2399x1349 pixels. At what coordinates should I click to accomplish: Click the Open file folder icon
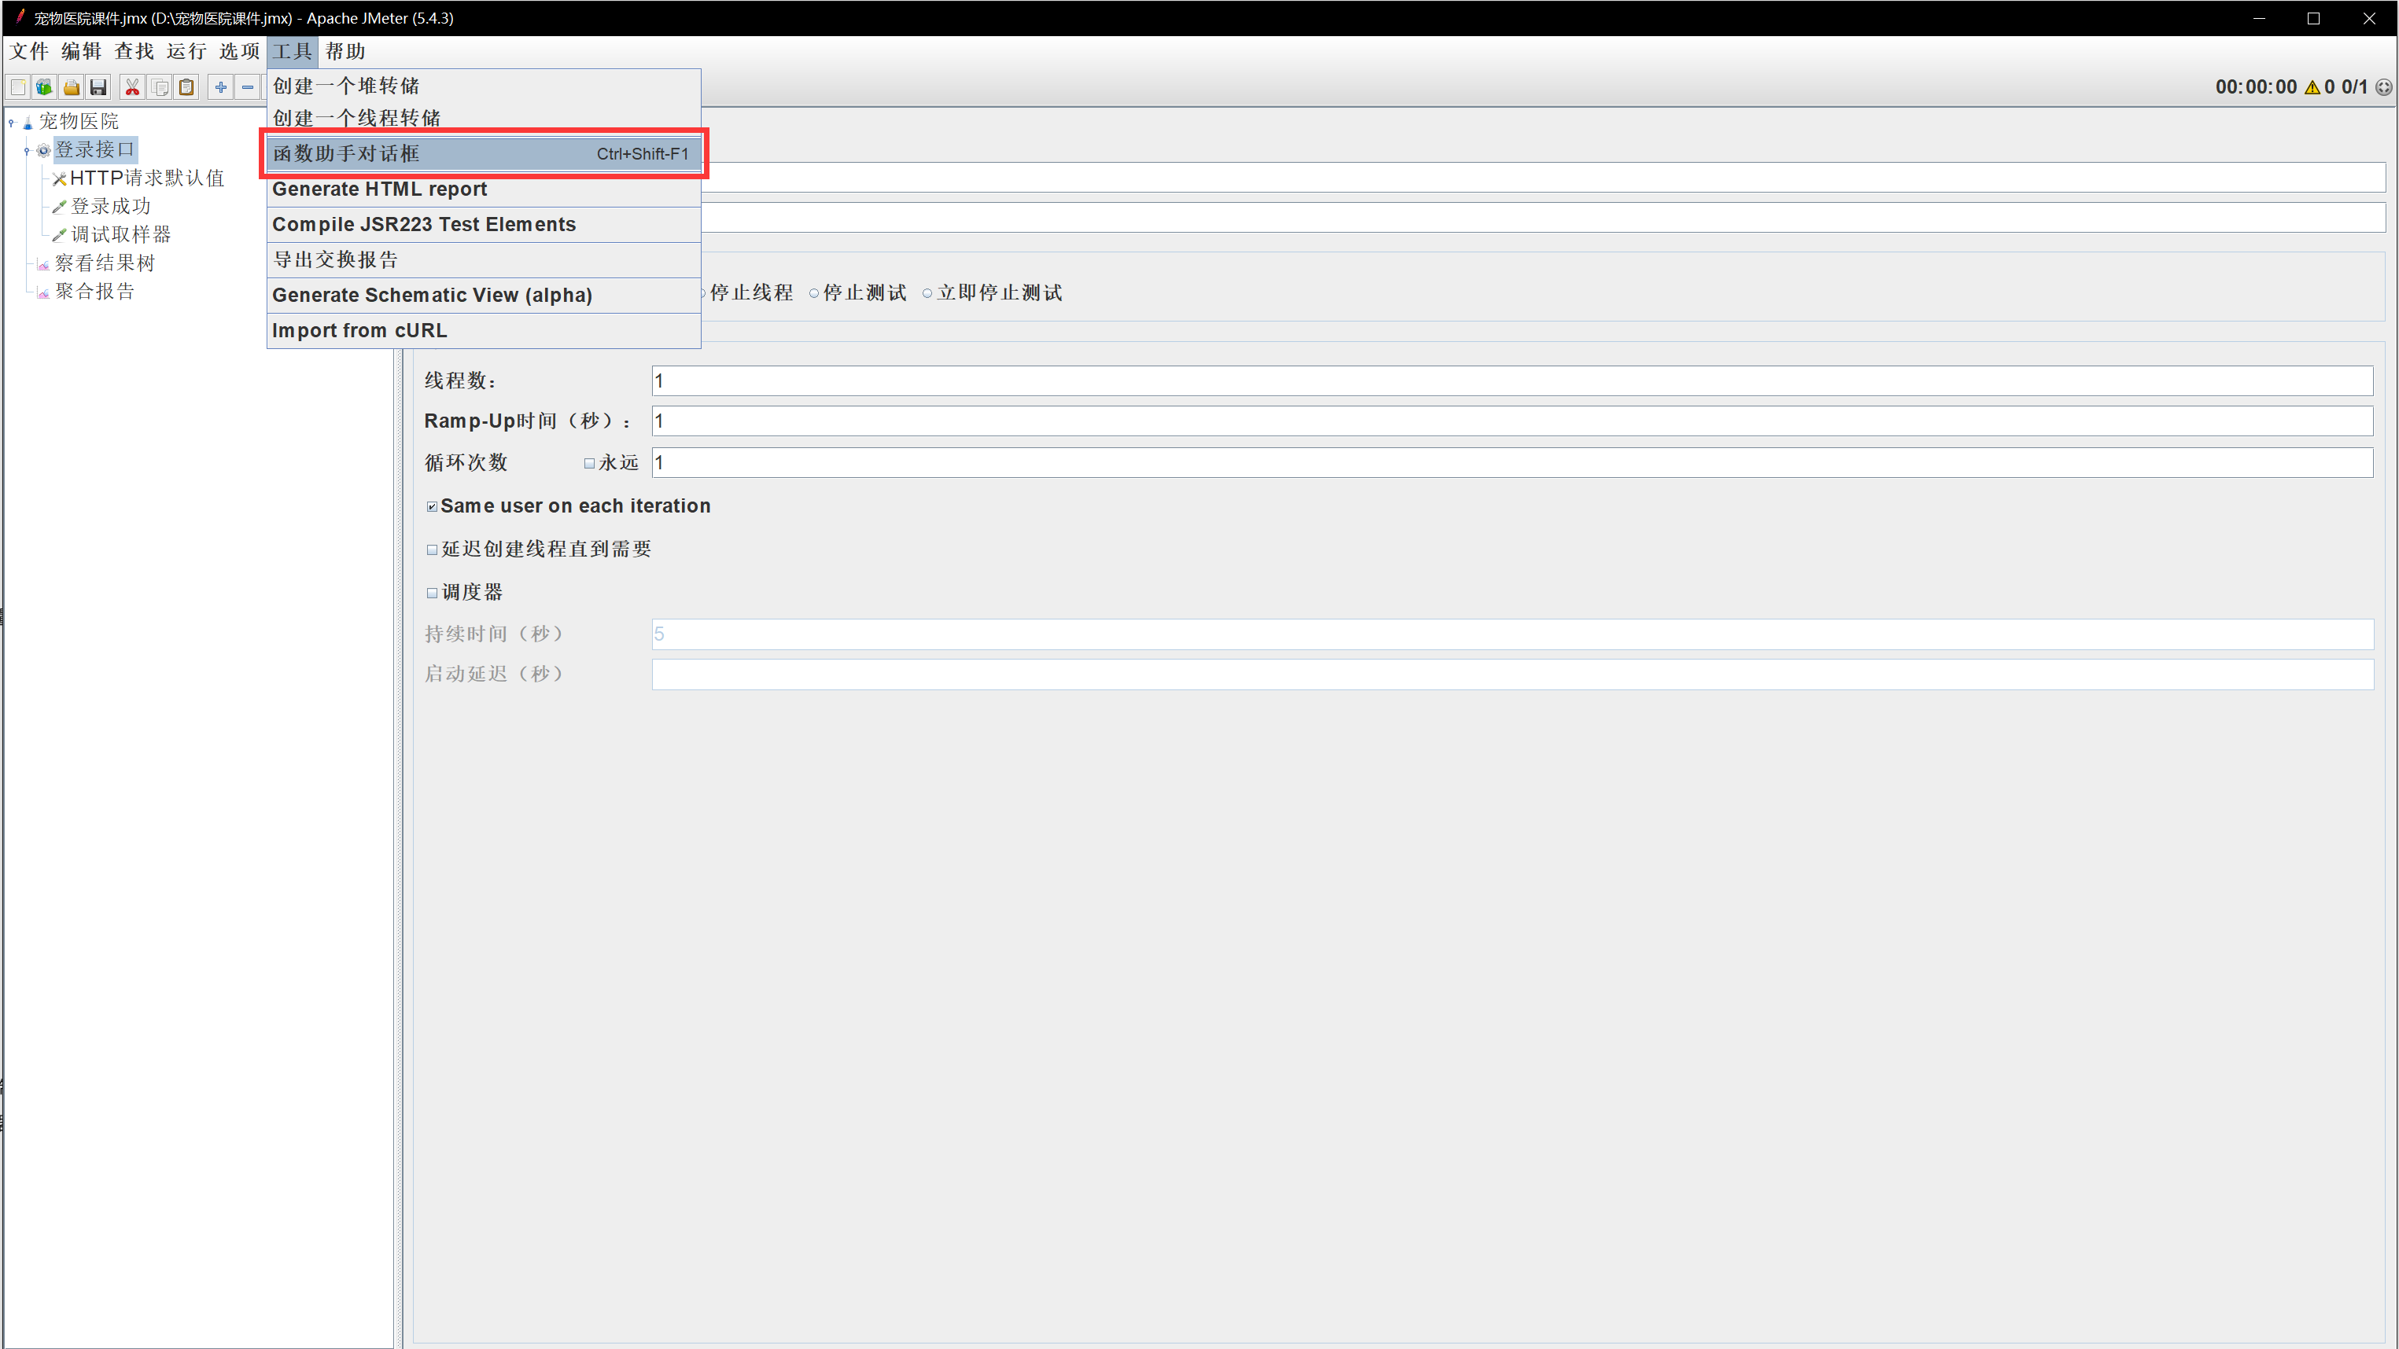[x=71, y=87]
